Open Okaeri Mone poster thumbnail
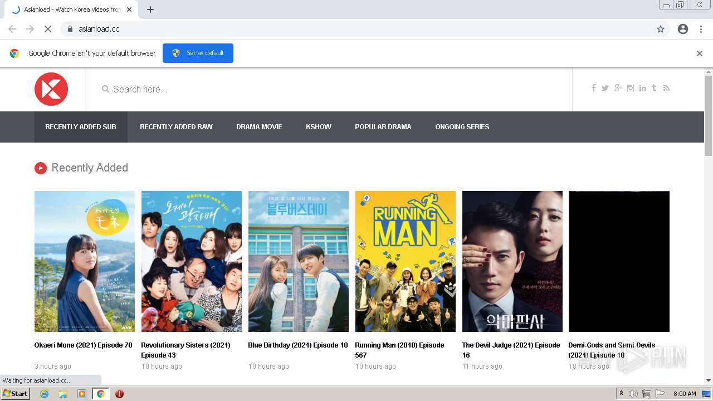 tap(85, 261)
